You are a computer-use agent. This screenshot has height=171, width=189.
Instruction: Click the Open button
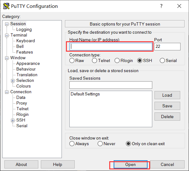point(130,164)
